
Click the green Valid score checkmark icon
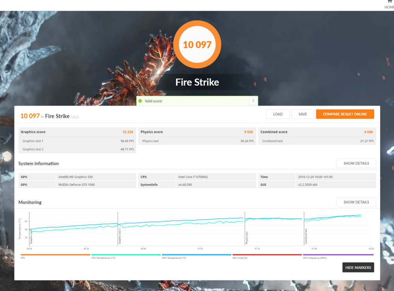click(x=140, y=101)
